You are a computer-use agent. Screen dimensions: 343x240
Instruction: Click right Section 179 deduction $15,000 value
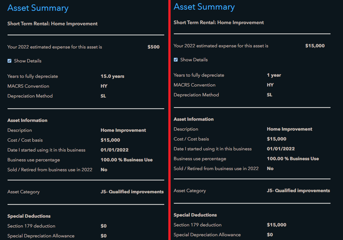coord(276,225)
